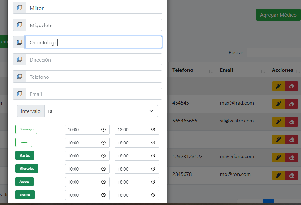Click the eraser delete icon for ma@riano.com row

tap(291, 157)
